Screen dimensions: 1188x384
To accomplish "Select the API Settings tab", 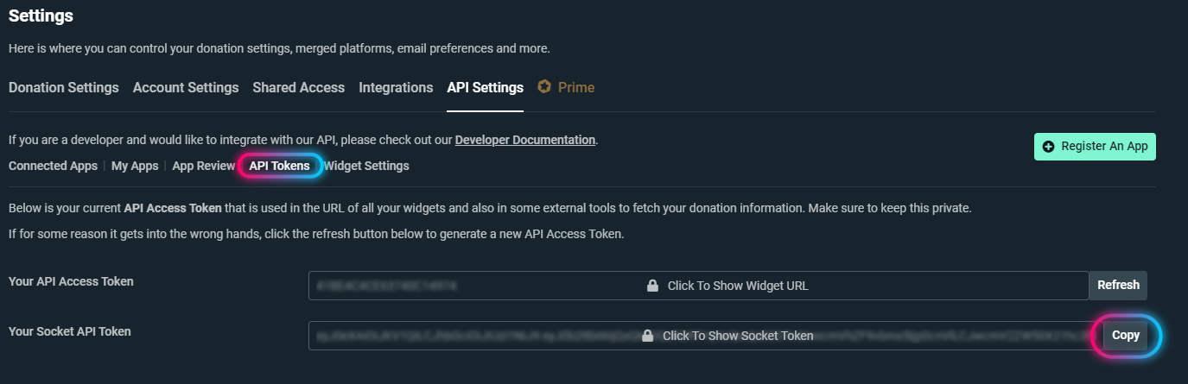I will coord(486,87).
